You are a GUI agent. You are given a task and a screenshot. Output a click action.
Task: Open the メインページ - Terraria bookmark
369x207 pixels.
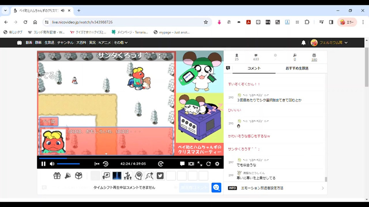coord(130,32)
